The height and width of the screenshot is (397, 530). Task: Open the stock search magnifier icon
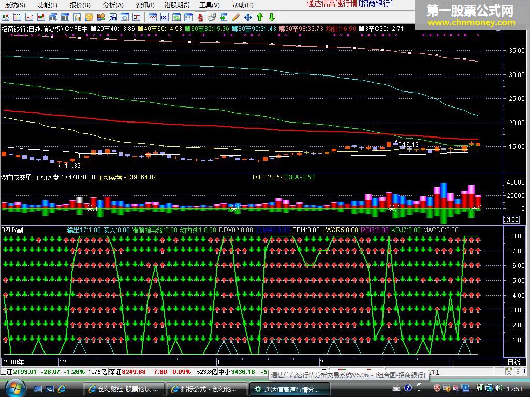pyautogui.click(x=125, y=17)
